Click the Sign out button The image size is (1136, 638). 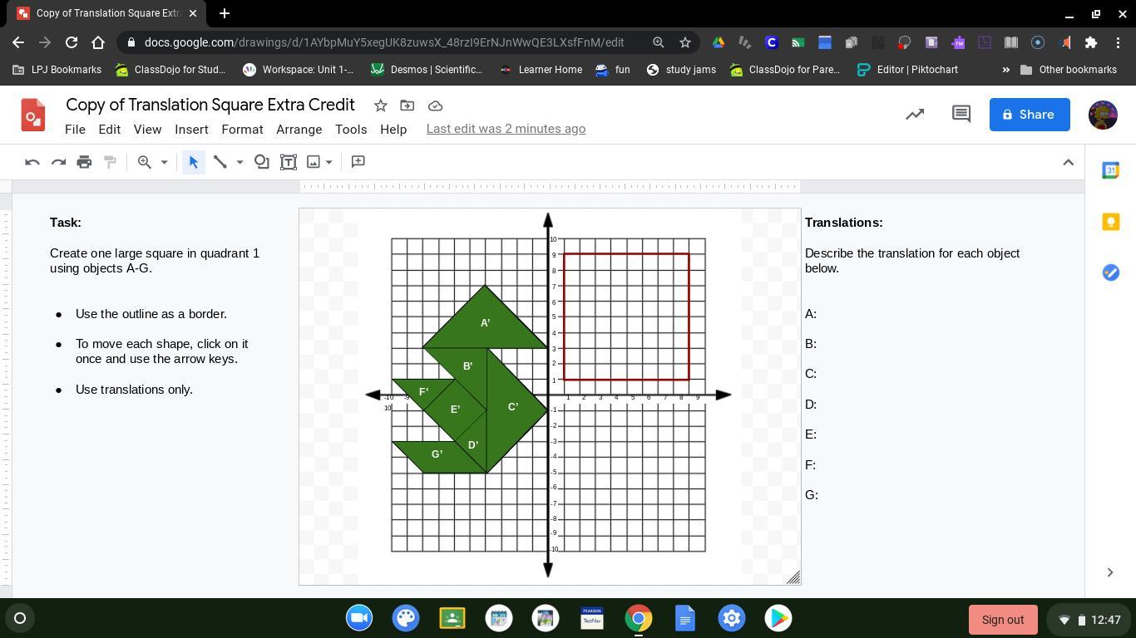(1003, 620)
